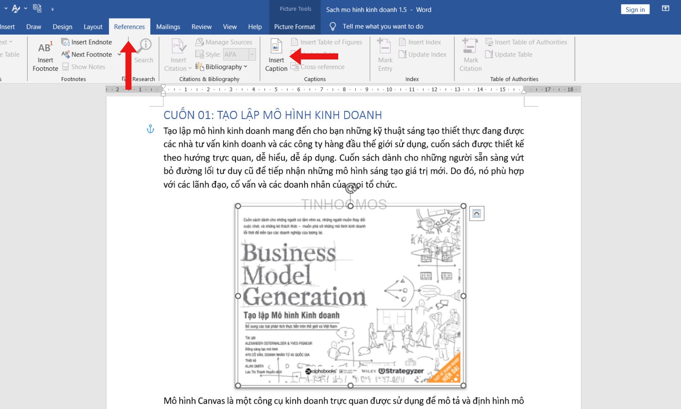Select the Business Model Generation picture
Image resolution: width=681 pixels, height=409 pixels.
(x=350, y=296)
